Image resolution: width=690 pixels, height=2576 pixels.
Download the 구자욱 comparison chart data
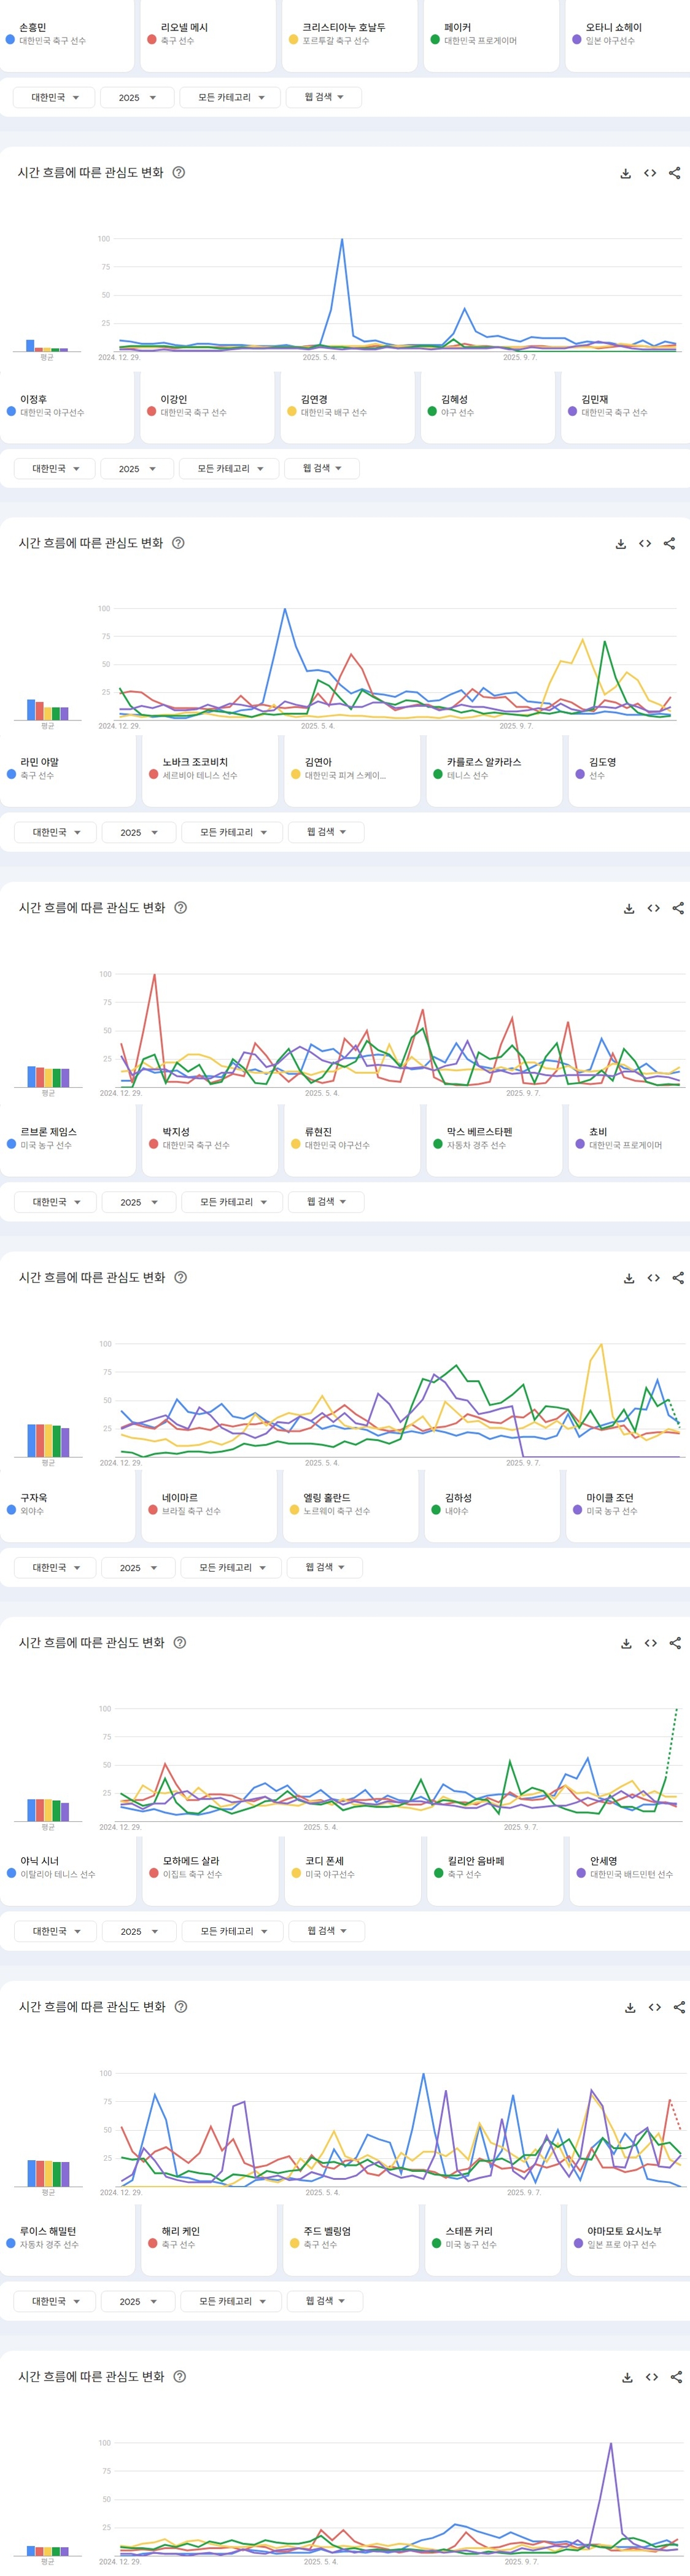click(x=626, y=1643)
